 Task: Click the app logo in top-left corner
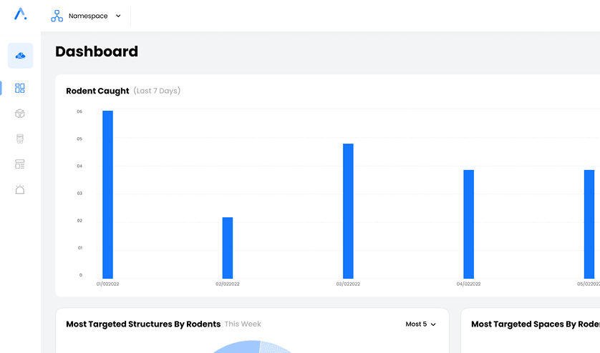tap(20, 14)
